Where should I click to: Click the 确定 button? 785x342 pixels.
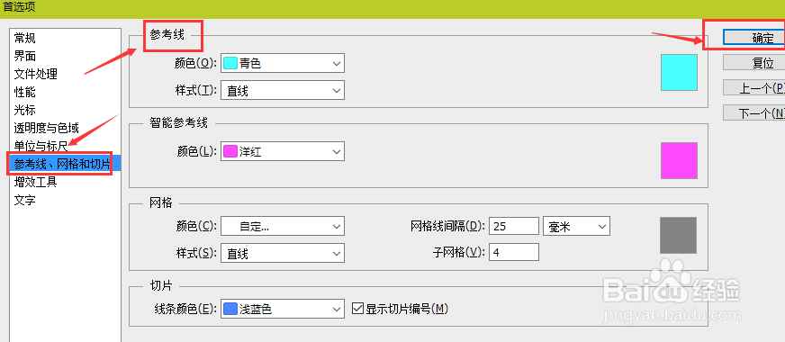coord(754,38)
